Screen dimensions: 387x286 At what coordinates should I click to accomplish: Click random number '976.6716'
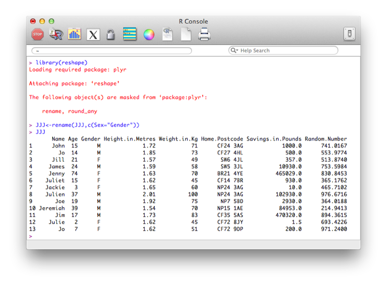point(334,194)
